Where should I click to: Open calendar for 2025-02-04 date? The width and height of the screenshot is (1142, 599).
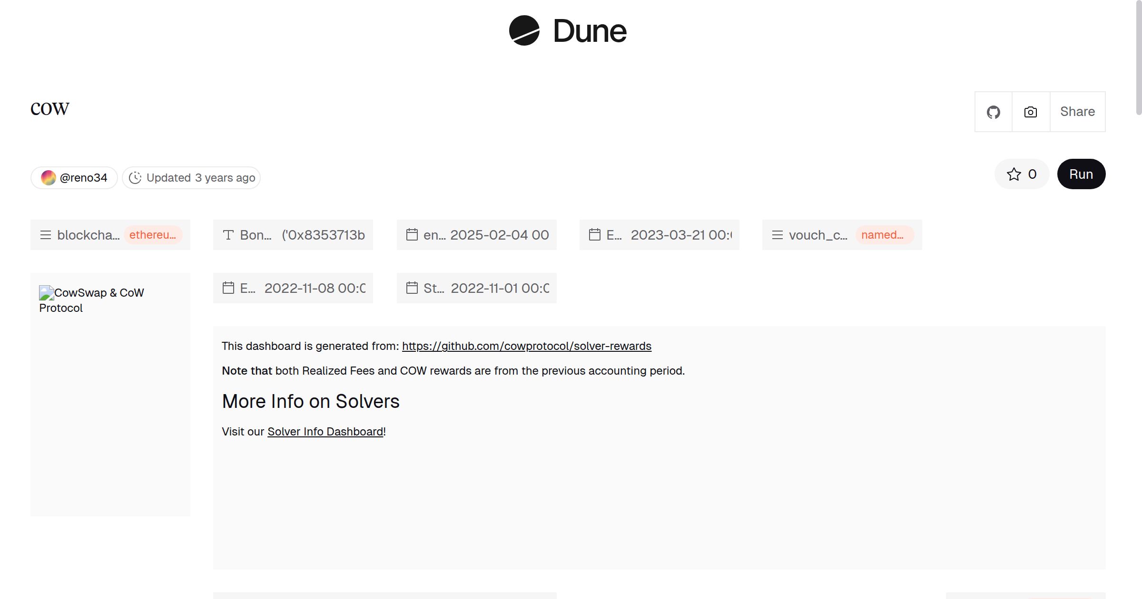(x=412, y=235)
